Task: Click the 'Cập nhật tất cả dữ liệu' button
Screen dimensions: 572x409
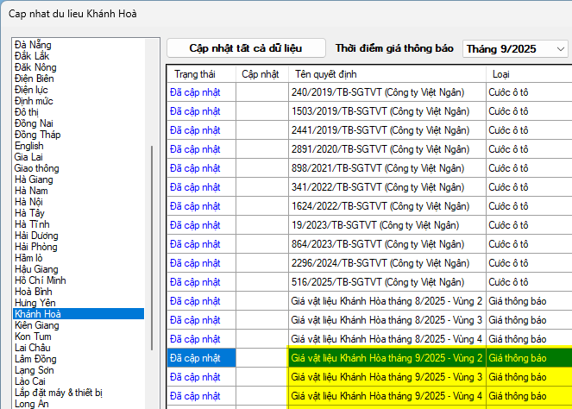Action: (x=246, y=47)
